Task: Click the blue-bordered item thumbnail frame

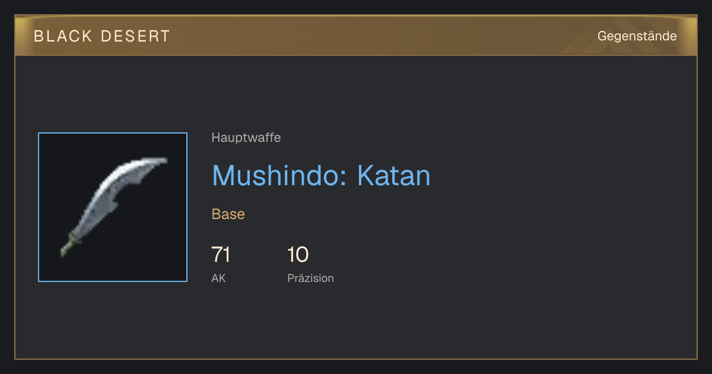Action: click(x=113, y=207)
